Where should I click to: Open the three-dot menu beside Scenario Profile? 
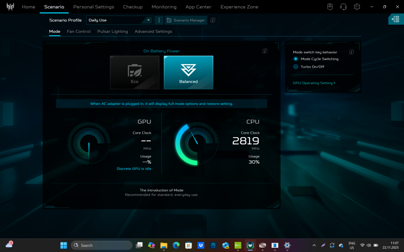pyautogui.click(x=159, y=20)
